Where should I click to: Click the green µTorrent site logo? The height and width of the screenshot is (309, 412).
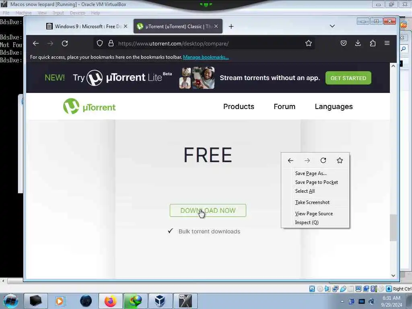point(89,106)
